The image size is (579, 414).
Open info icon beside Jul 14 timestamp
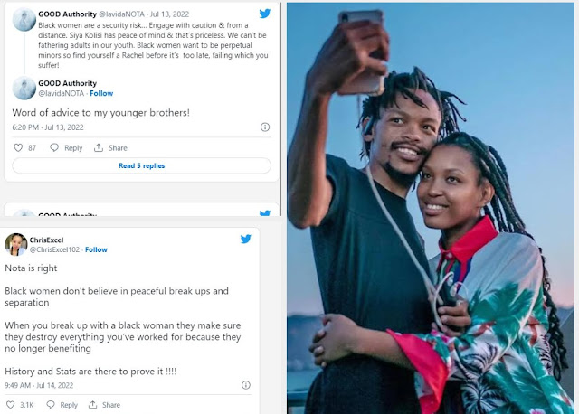(246, 385)
